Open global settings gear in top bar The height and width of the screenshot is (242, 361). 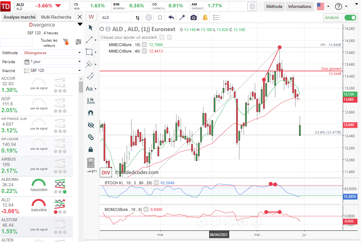coord(252,6)
